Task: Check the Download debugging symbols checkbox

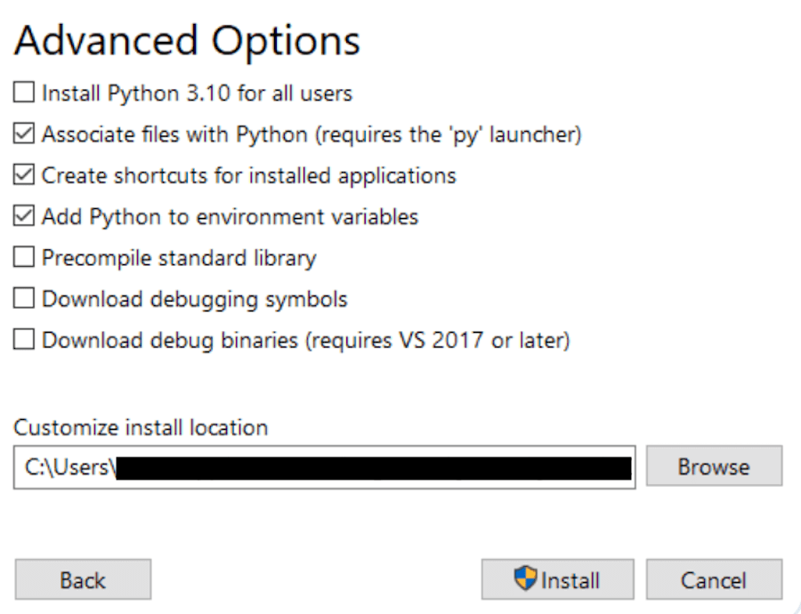Action: coord(24,299)
